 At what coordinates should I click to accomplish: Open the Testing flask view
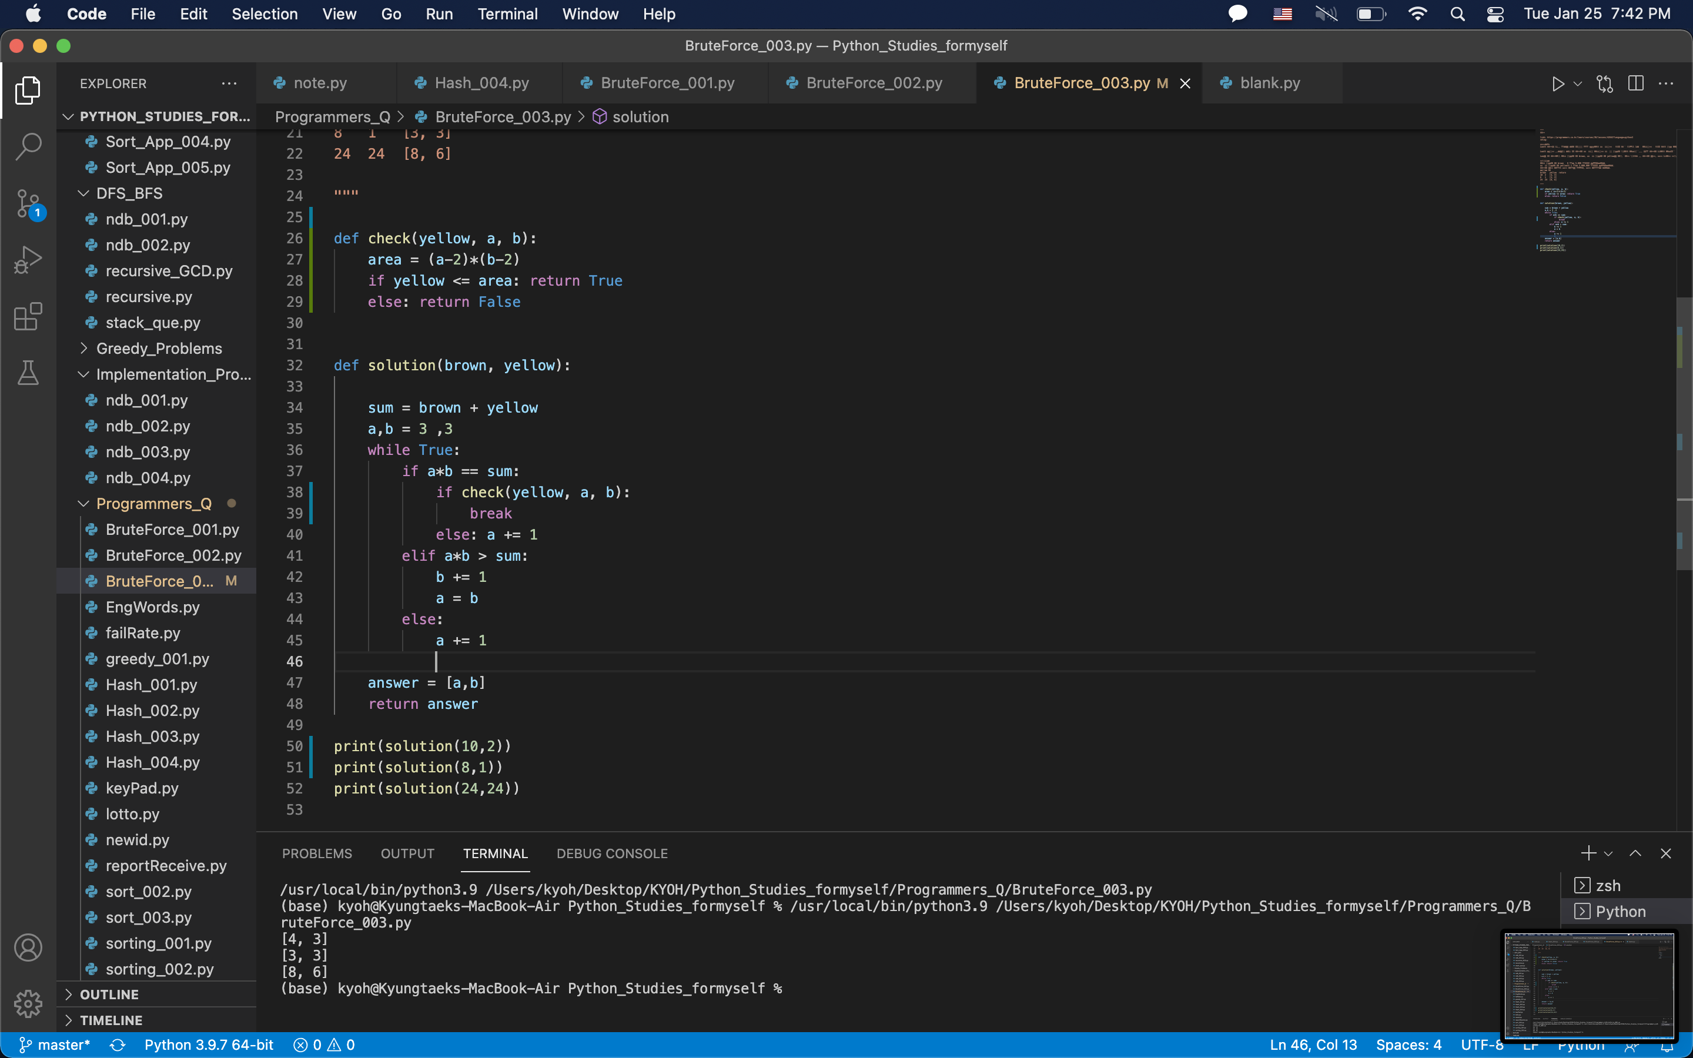pos(28,373)
